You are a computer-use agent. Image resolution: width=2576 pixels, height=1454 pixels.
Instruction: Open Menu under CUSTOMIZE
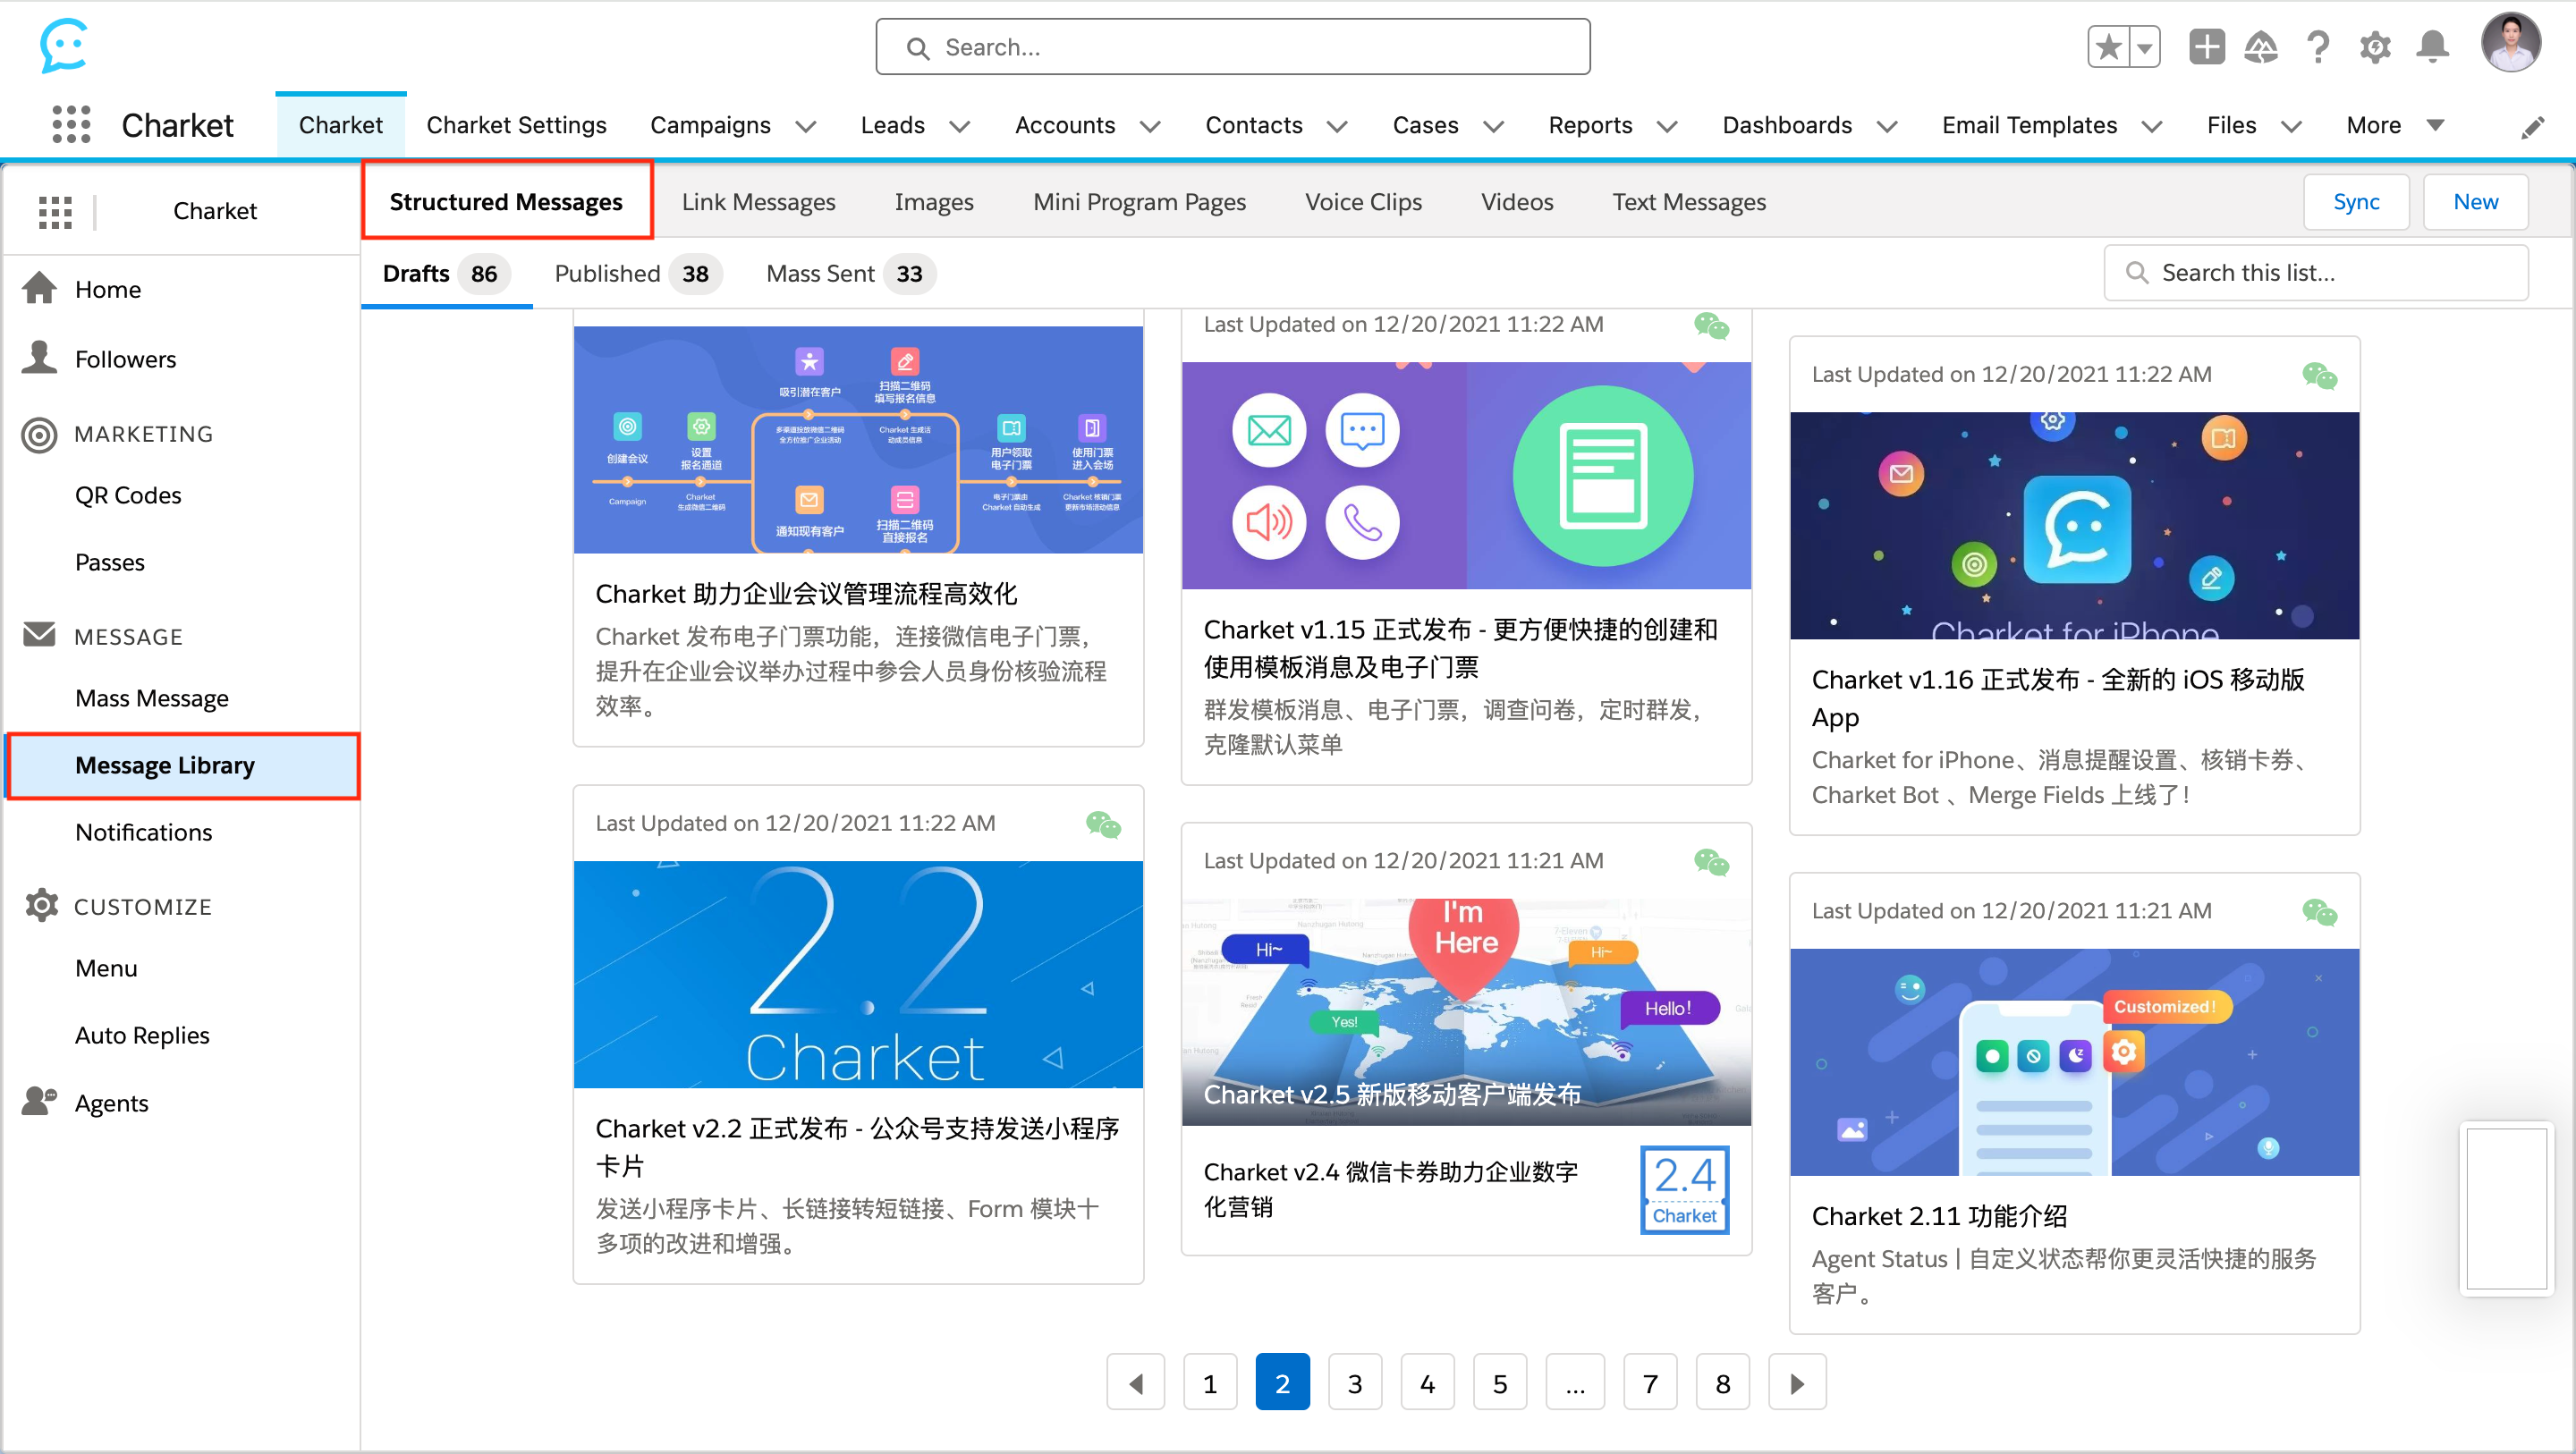click(106, 968)
